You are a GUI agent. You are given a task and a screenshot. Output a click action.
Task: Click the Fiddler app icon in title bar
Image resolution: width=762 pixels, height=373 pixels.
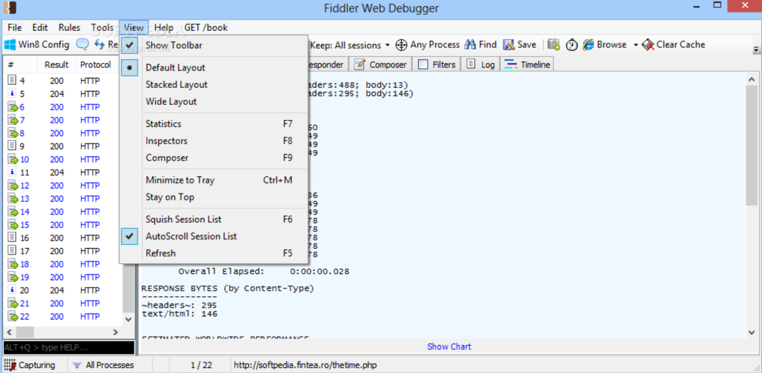coord(10,8)
